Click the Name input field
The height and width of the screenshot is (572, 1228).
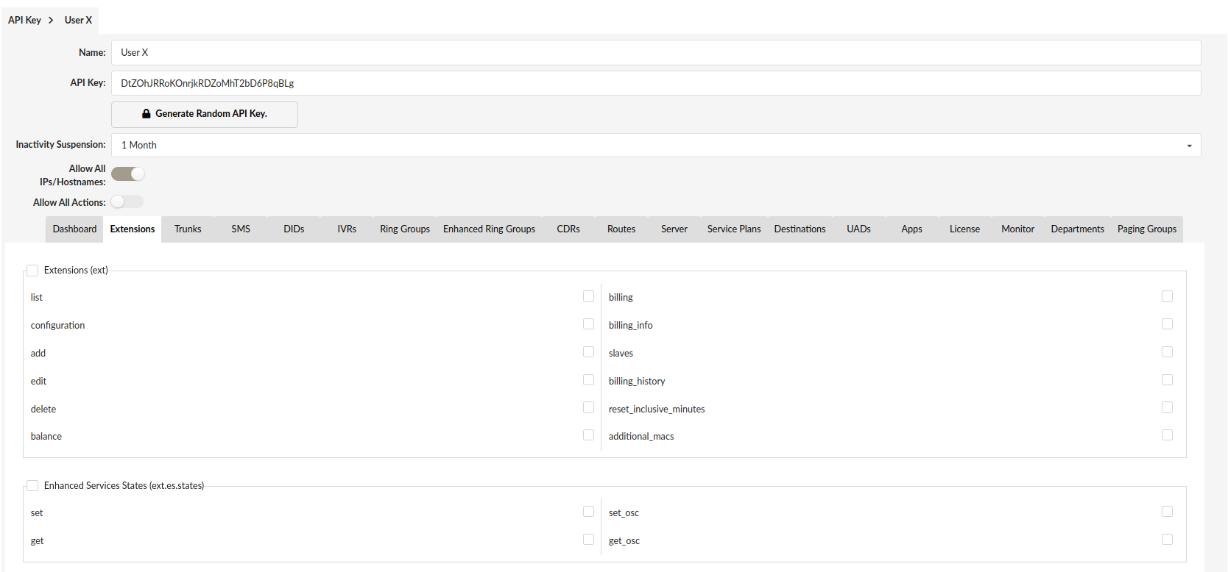coord(655,53)
